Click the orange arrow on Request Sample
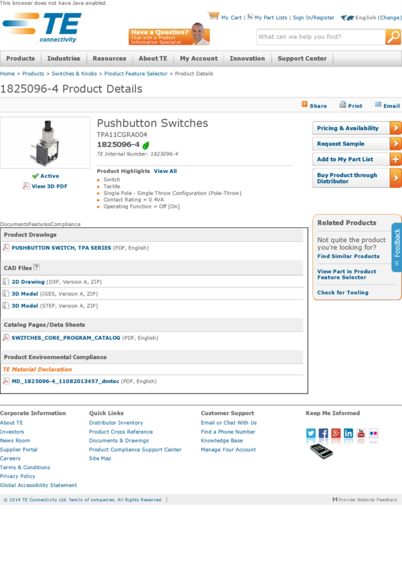Screen dimensions: 402x568 395,144
